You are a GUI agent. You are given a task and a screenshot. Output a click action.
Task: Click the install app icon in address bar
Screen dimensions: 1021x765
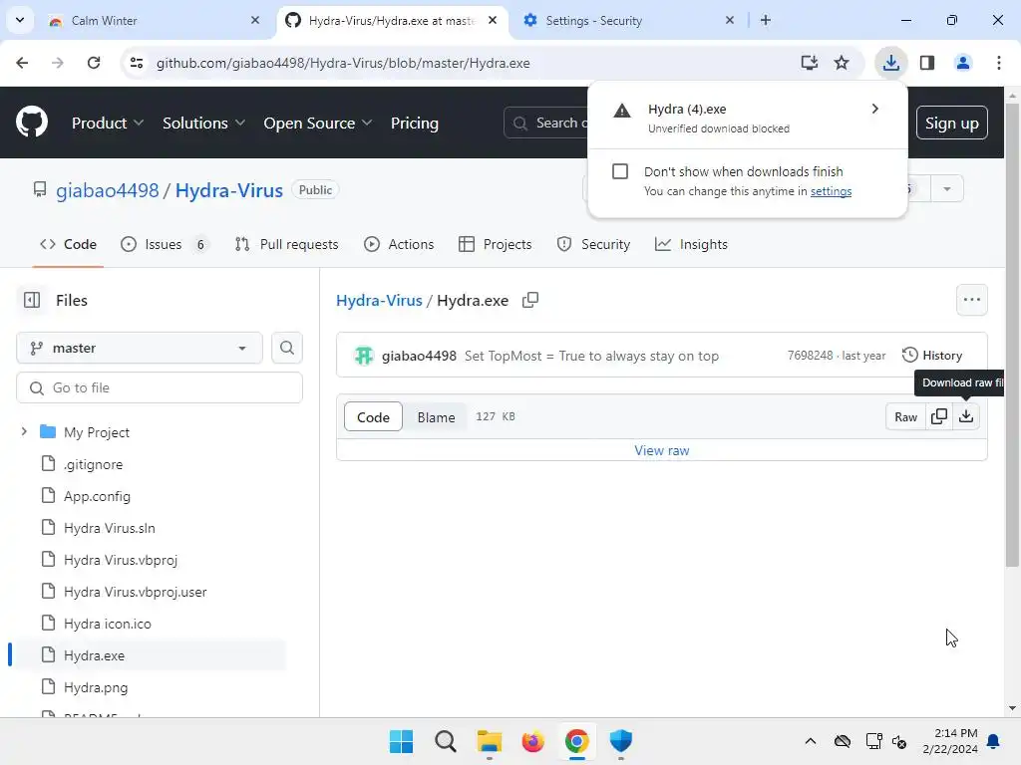click(810, 63)
